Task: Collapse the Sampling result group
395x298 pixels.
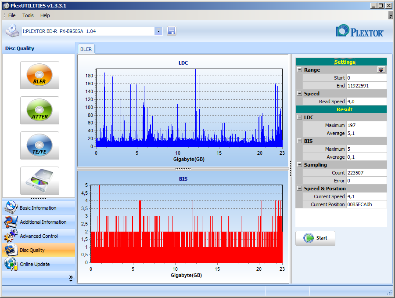Action: pyautogui.click(x=299, y=164)
